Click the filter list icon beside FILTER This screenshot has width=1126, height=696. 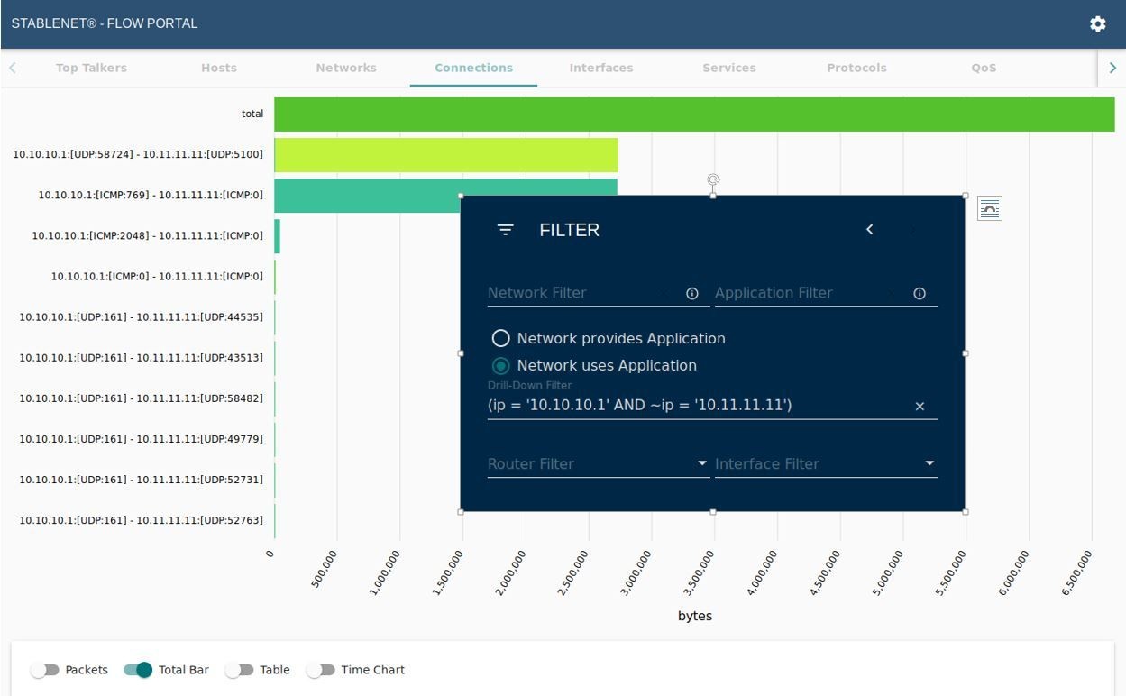pyautogui.click(x=506, y=230)
